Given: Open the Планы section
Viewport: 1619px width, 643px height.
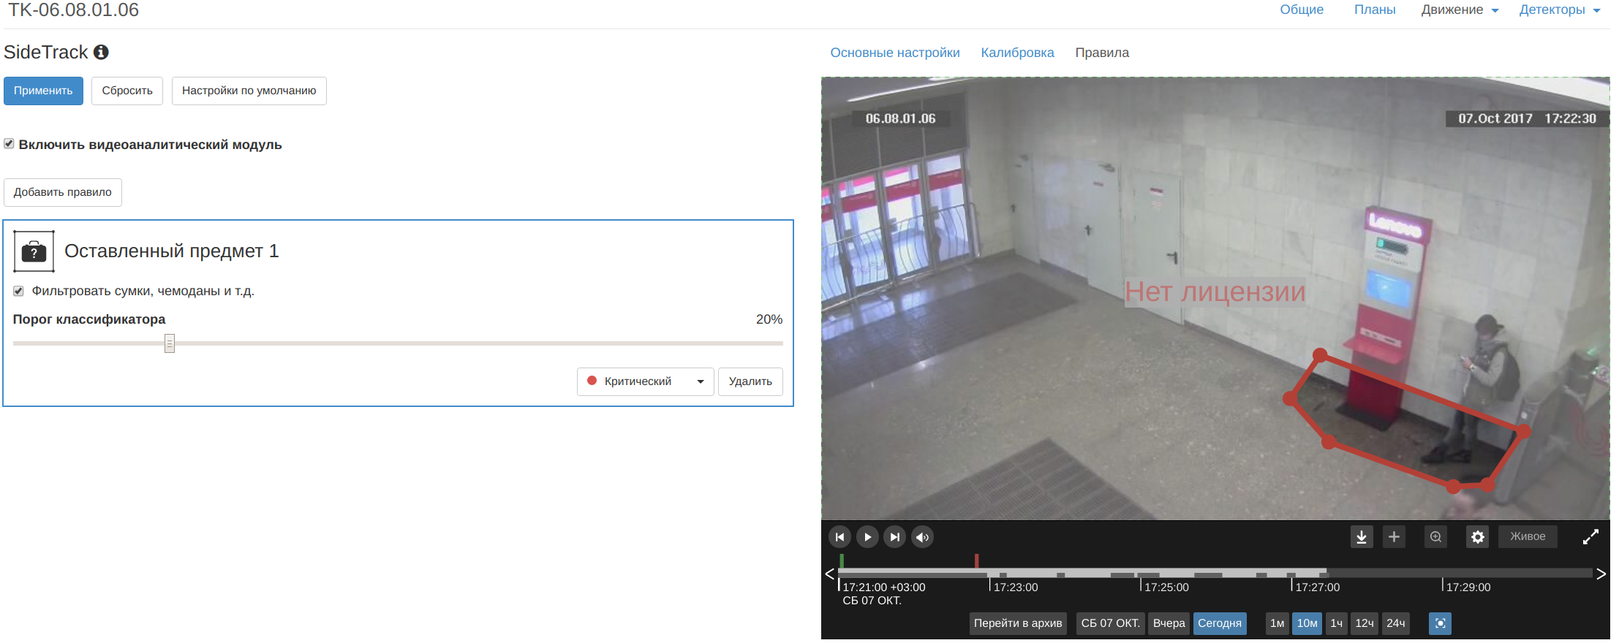Looking at the screenshot, I should point(1375,9).
